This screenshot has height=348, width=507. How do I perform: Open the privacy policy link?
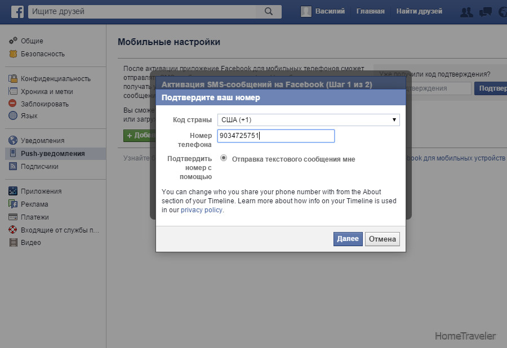click(x=202, y=210)
